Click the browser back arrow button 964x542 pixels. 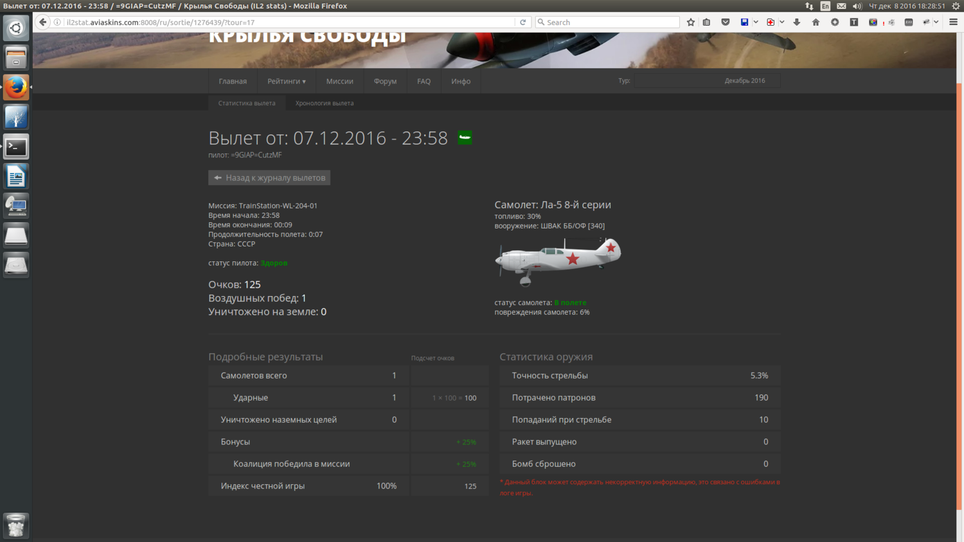(x=43, y=22)
